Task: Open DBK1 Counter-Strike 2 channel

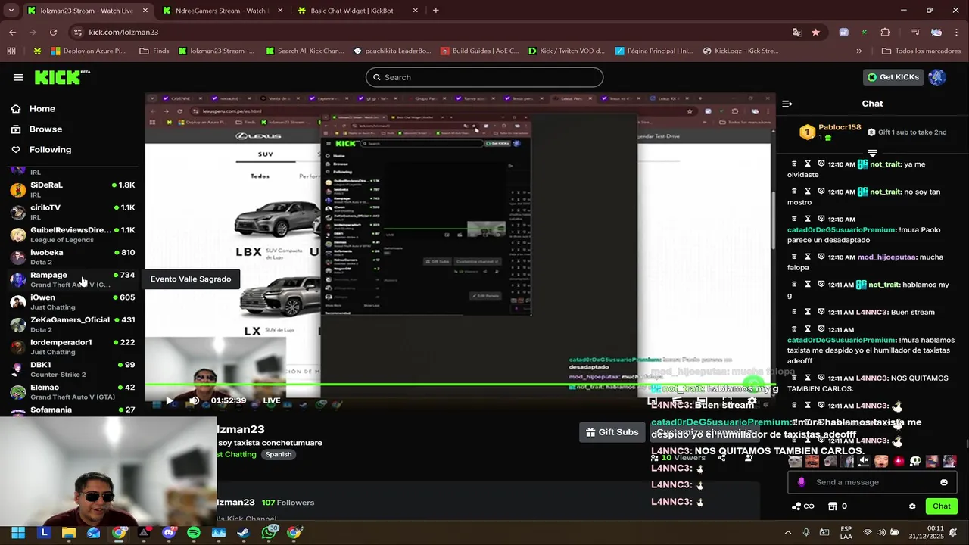Action: [x=72, y=369]
